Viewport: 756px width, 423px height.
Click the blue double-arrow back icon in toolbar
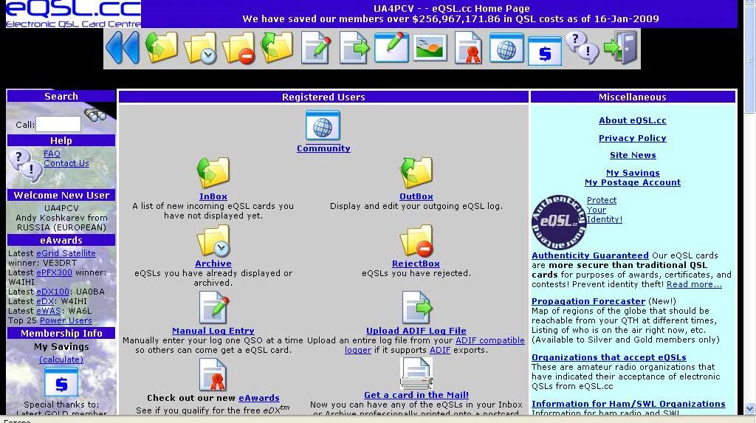point(123,48)
